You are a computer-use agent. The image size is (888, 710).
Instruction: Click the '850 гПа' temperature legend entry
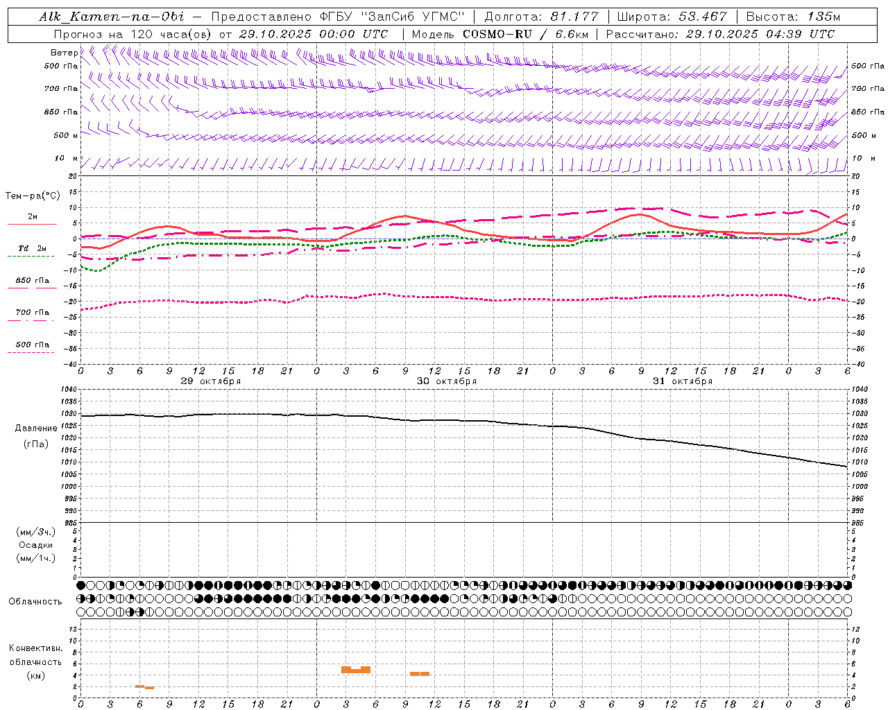click(32, 281)
